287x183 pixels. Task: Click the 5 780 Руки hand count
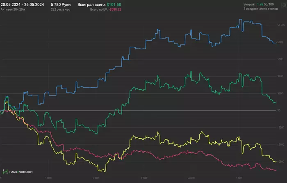(61, 4)
